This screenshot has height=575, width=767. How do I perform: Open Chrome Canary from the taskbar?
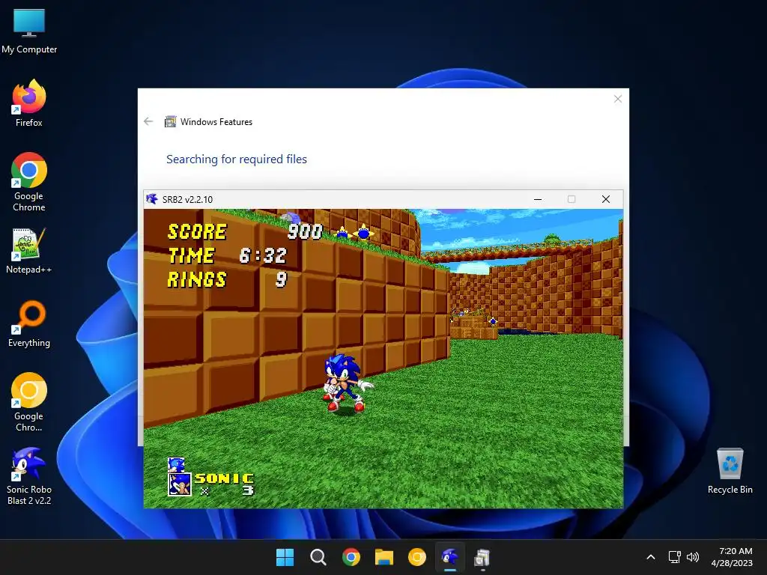416,557
